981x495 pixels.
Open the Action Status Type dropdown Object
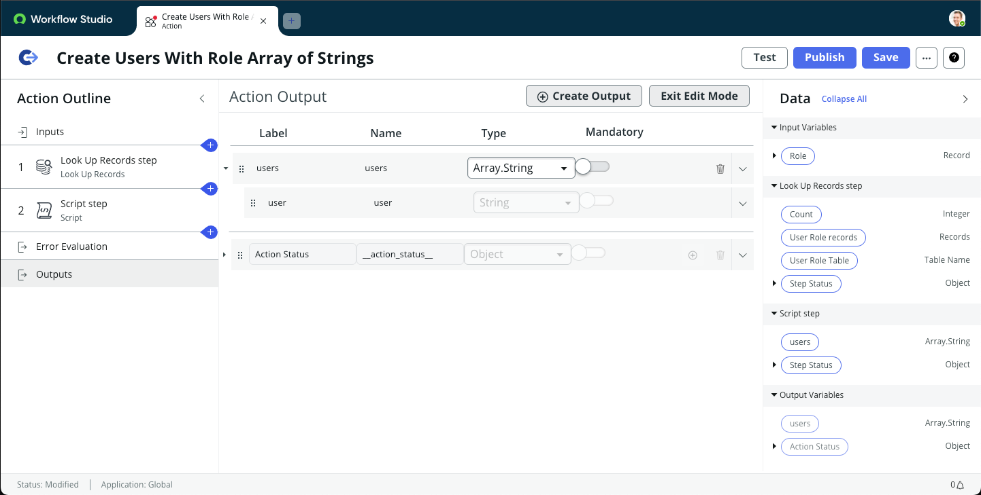517,254
